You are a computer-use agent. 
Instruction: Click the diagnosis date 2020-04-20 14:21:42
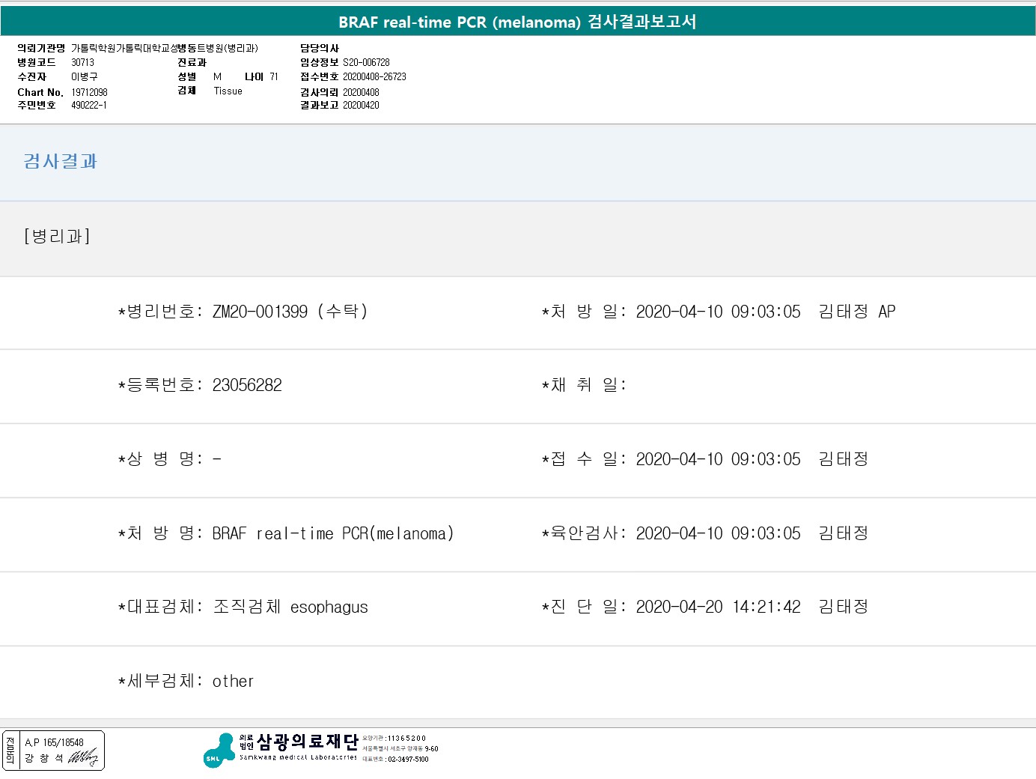point(718,607)
